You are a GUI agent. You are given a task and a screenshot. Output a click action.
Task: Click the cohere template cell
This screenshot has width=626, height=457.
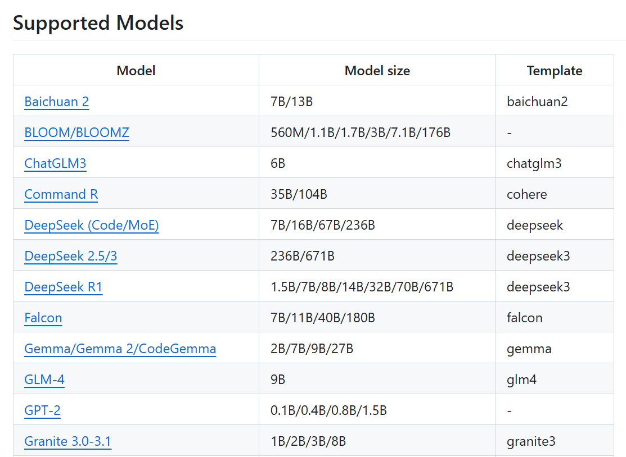(526, 194)
